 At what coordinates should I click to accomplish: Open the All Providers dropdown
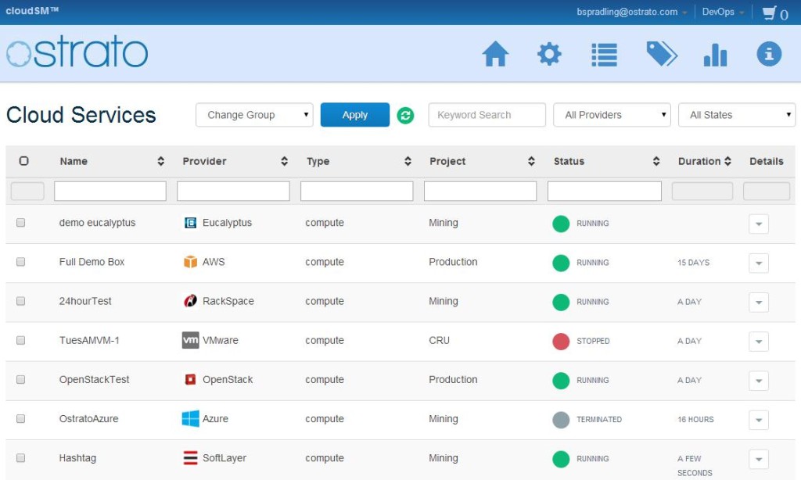click(612, 115)
